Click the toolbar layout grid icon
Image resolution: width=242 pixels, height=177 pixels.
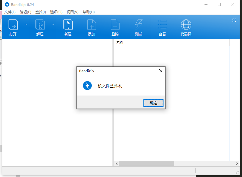pyautogui.click(x=234, y=20)
